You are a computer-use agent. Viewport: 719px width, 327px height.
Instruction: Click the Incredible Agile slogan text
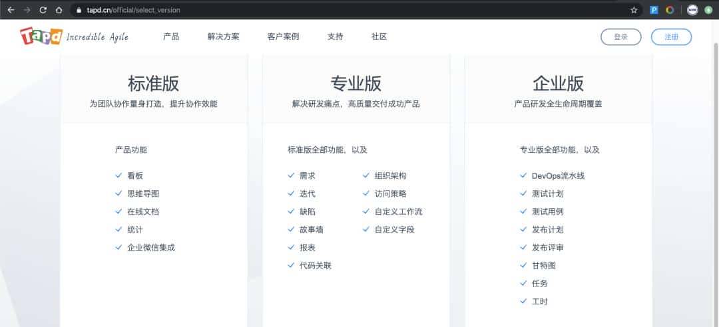(97, 37)
